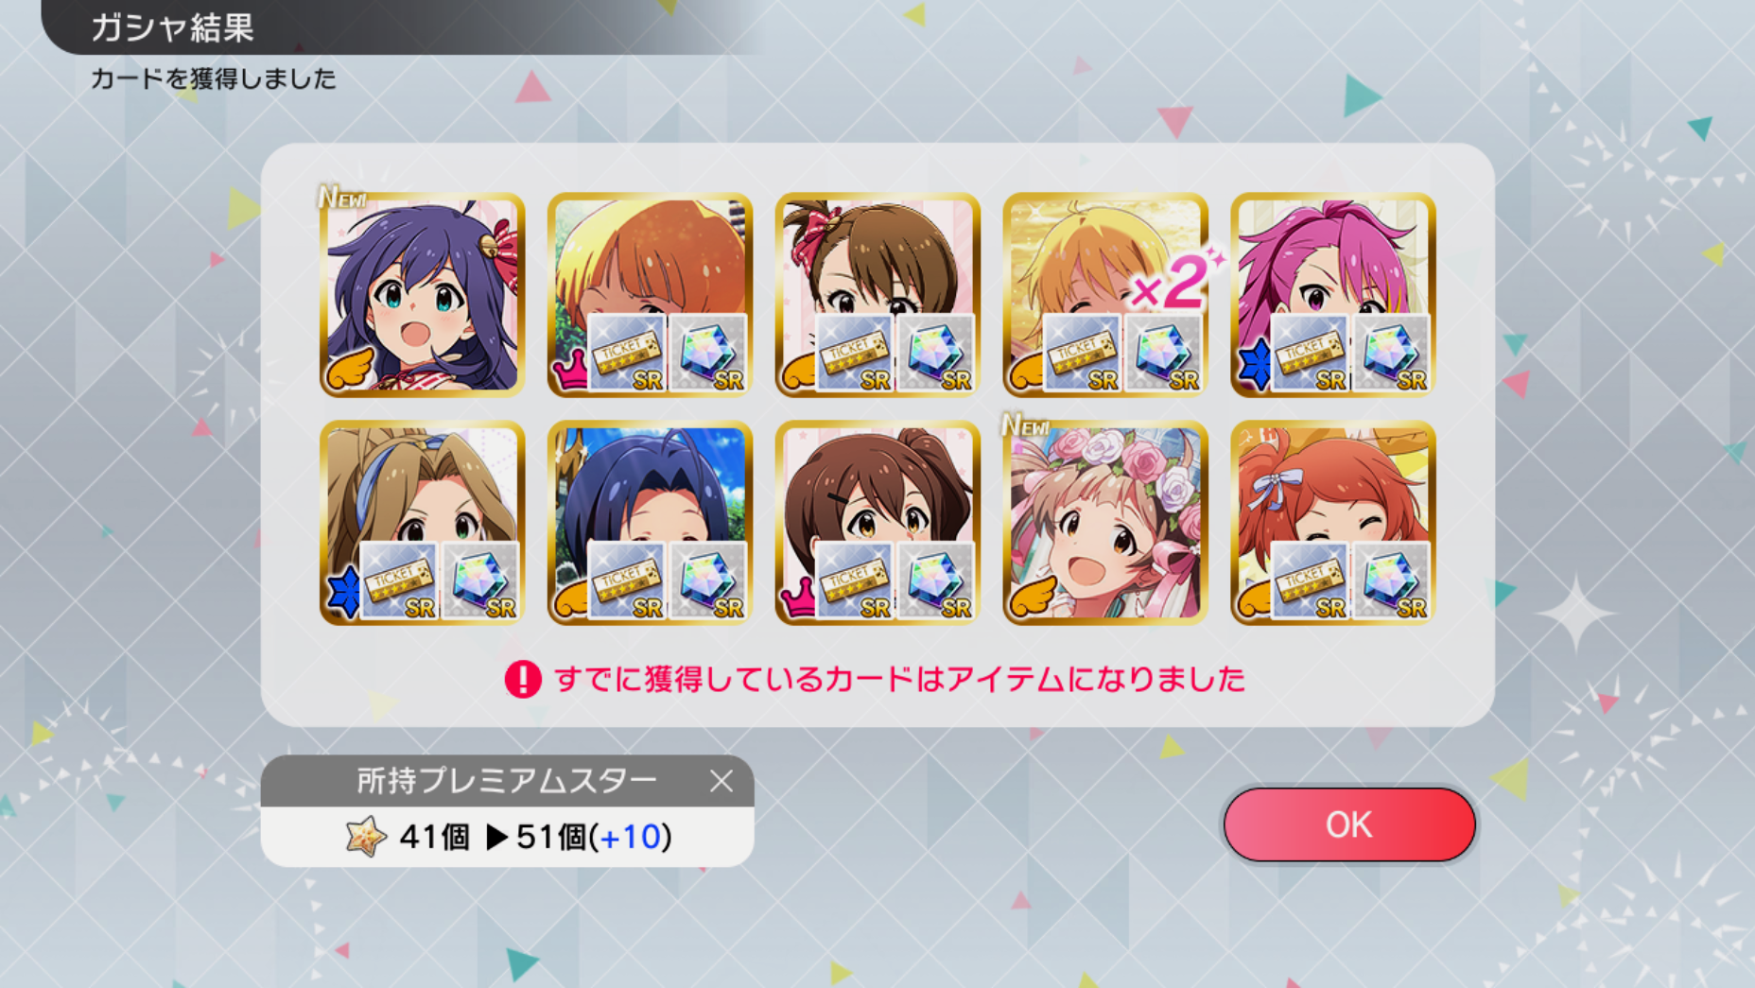This screenshot has width=1755, height=988.
Task: Select the new flower-crown girl card
Action: [1104, 522]
